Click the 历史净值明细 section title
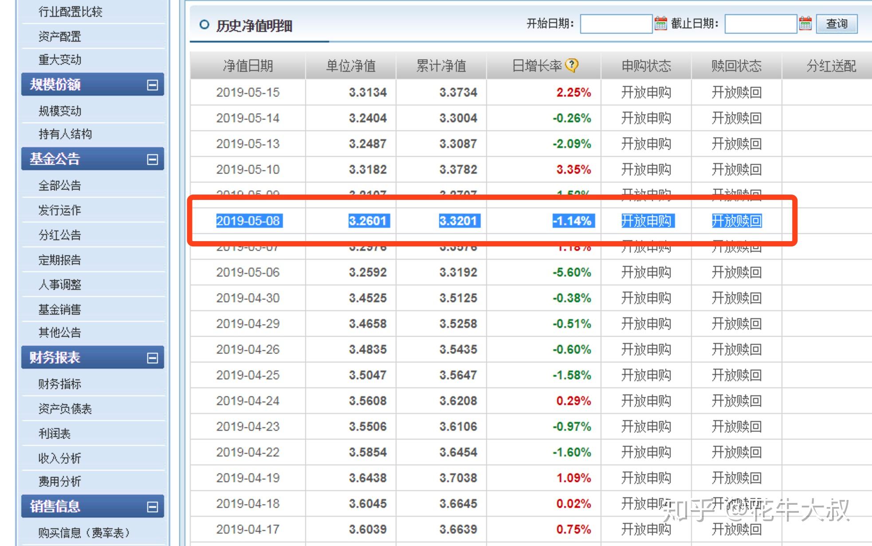This screenshot has width=872, height=546. click(x=254, y=26)
